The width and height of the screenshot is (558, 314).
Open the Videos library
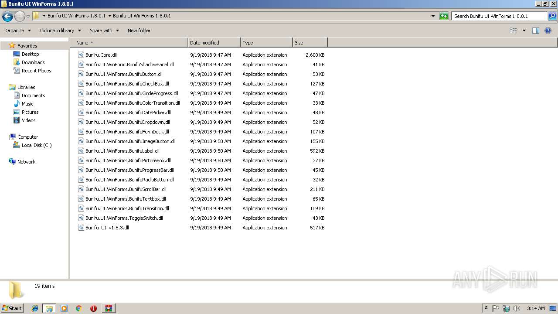(28, 120)
